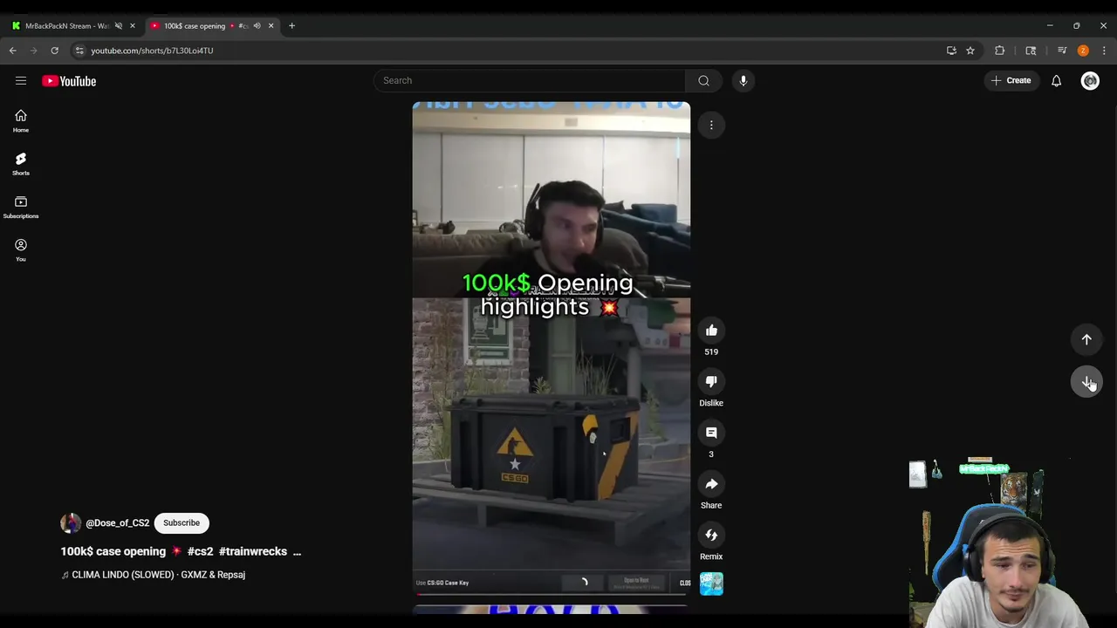Mute the 100k$ case opening tab
1117x628 pixels.
tap(257, 25)
